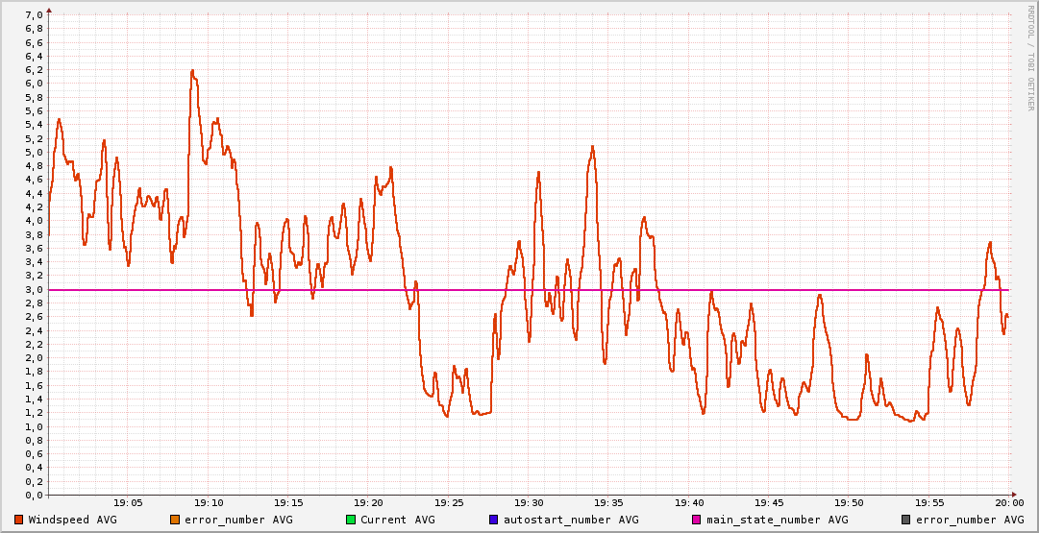Select the 19:05 time axis label
Screen dimensions: 1039x533
coord(129,502)
